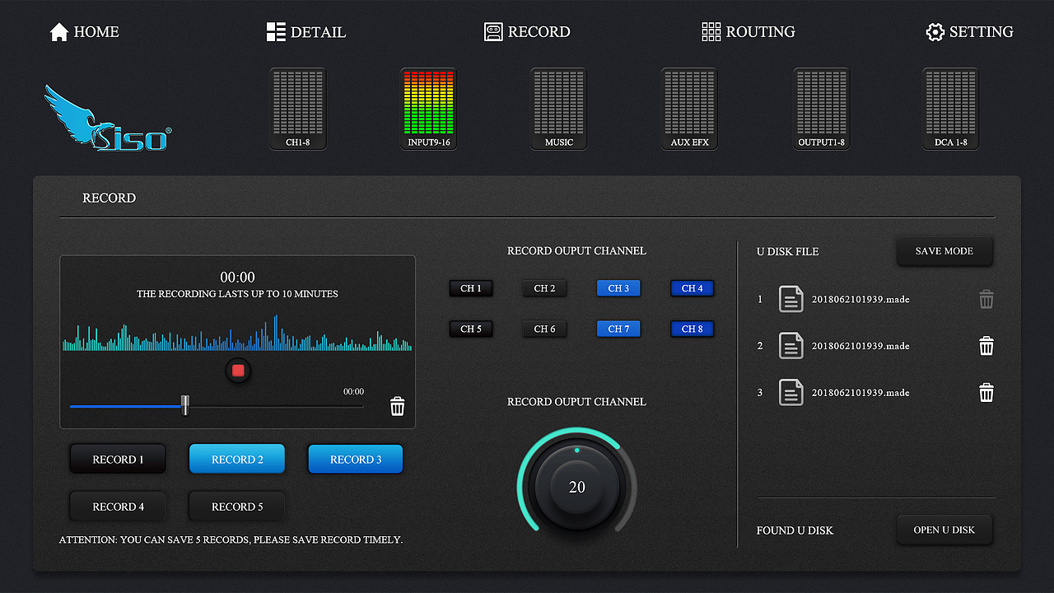Click the record output level knob

[x=576, y=487]
